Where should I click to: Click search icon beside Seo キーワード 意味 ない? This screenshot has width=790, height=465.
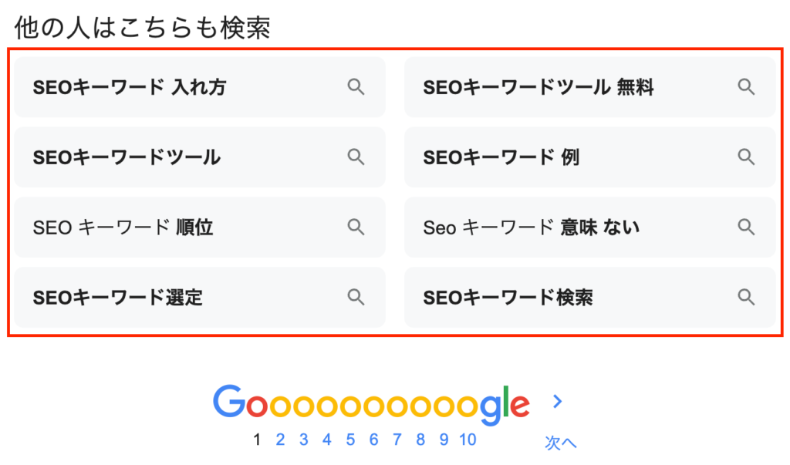[x=746, y=227]
